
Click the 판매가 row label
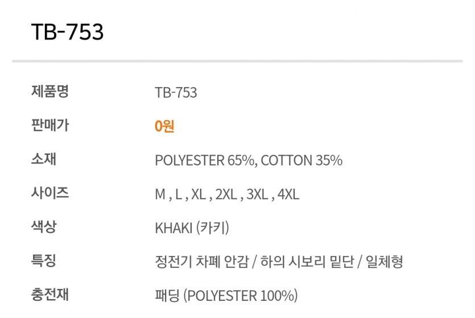[x=49, y=125]
